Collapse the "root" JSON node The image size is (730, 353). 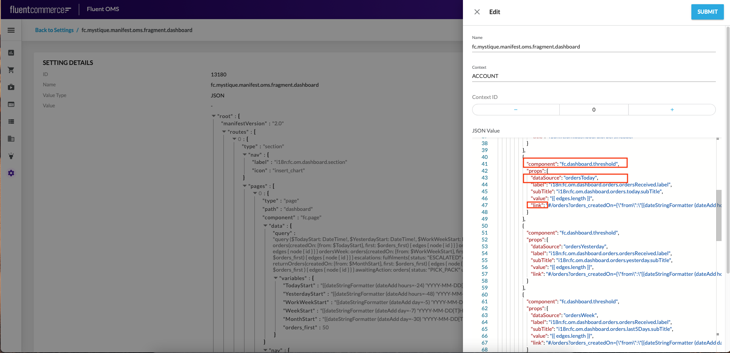pos(213,116)
